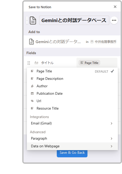Click the text icon next to Page Title option
Viewport: 122px width, 174px height.
32,71
